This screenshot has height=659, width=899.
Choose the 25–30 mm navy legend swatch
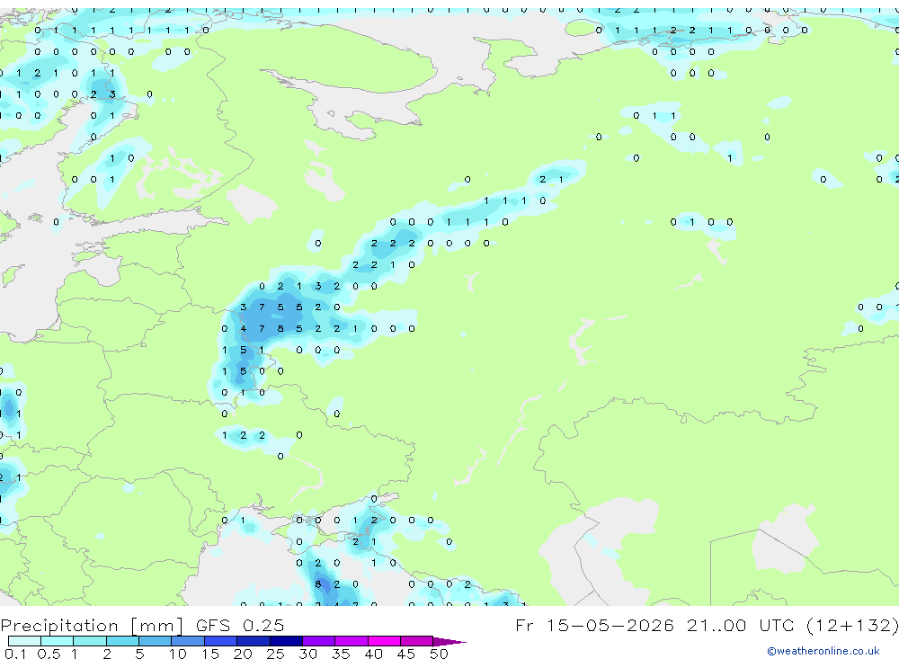tap(286, 641)
